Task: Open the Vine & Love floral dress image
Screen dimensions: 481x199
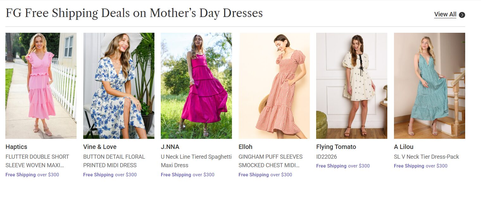Action: coord(119,86)
